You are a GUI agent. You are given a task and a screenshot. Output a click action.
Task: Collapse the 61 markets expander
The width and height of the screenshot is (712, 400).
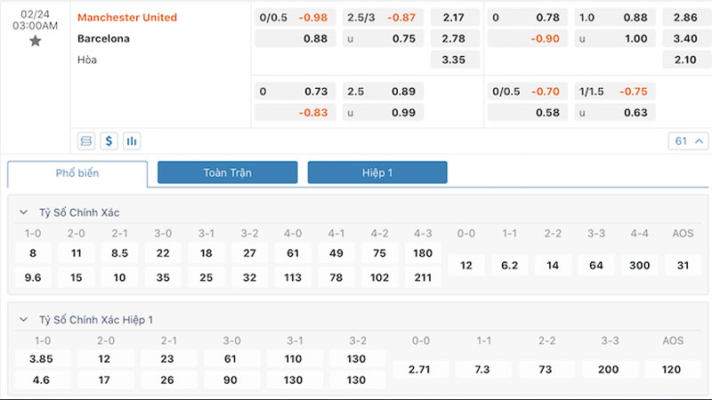pos(688,141)
